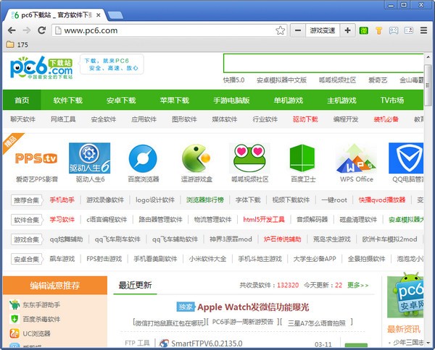Screen dimensions: 435x350
Task: Select the 首页 navigation tab
Action: [22, 100]
